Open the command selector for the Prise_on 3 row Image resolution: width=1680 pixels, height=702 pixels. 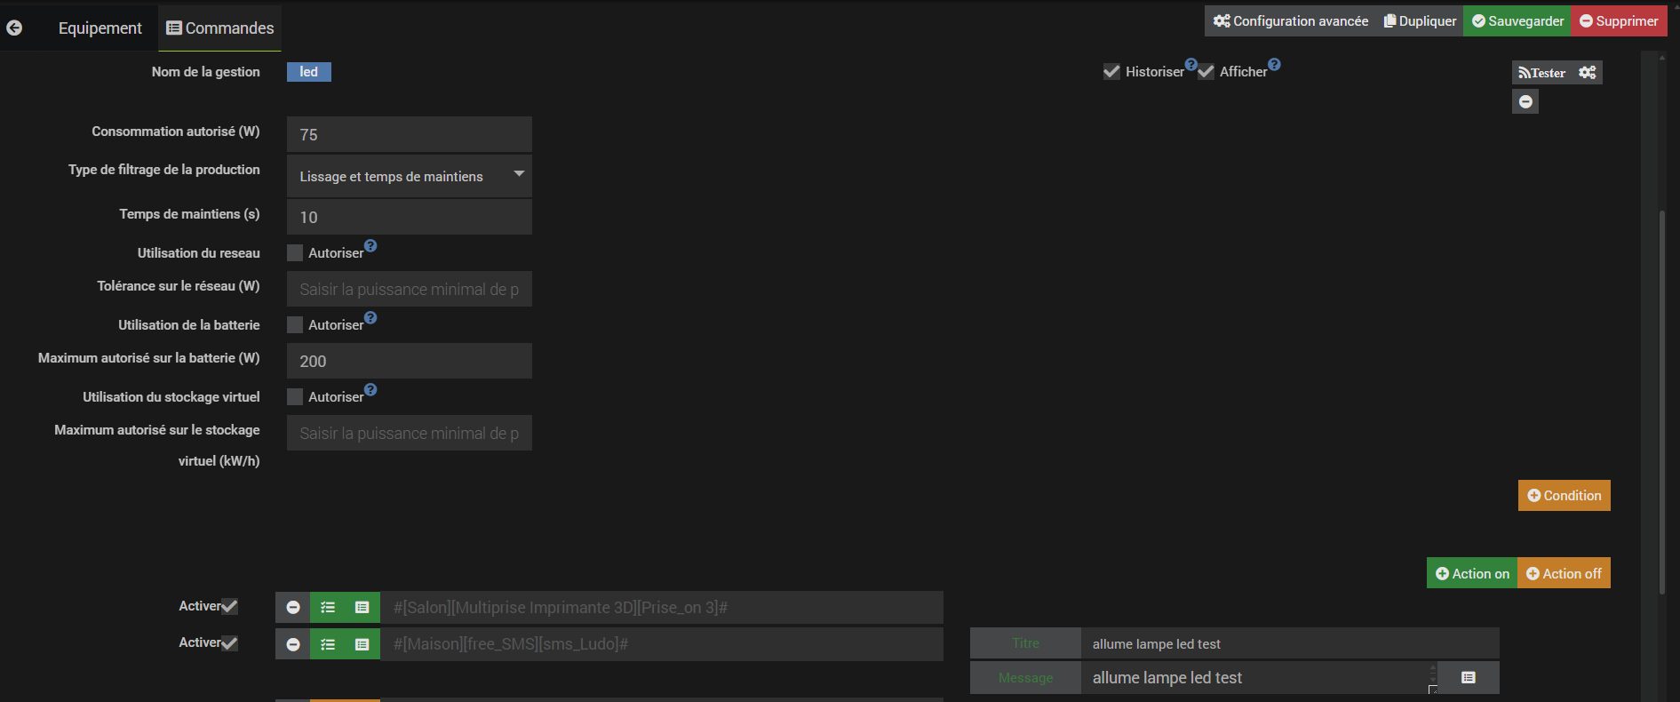(362, 608)
